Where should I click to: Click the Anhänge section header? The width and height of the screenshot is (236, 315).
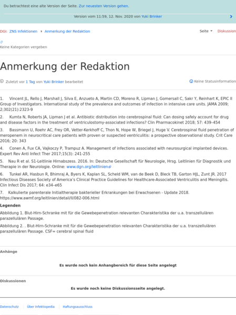(x=8, y=251)
